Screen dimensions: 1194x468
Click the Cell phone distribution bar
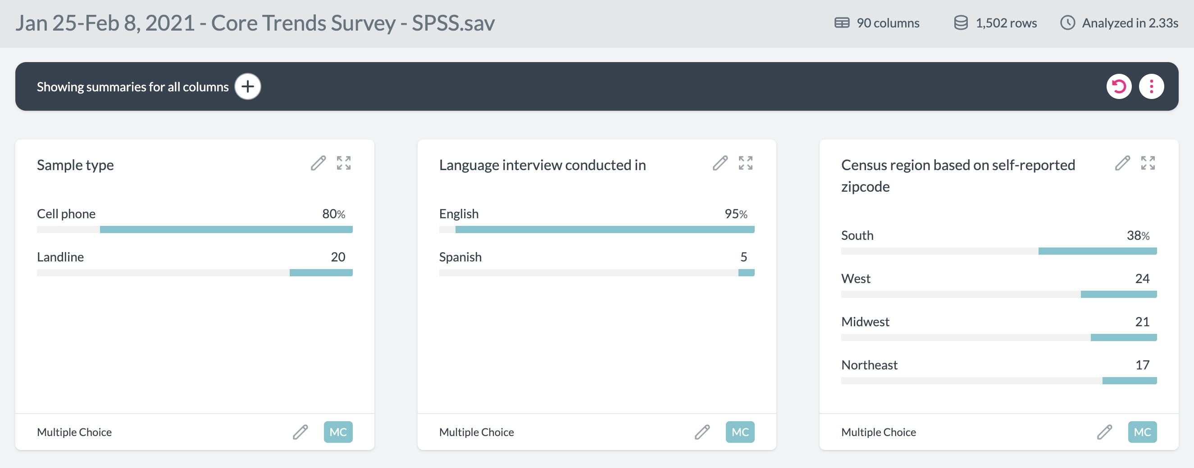coord(227,229)
